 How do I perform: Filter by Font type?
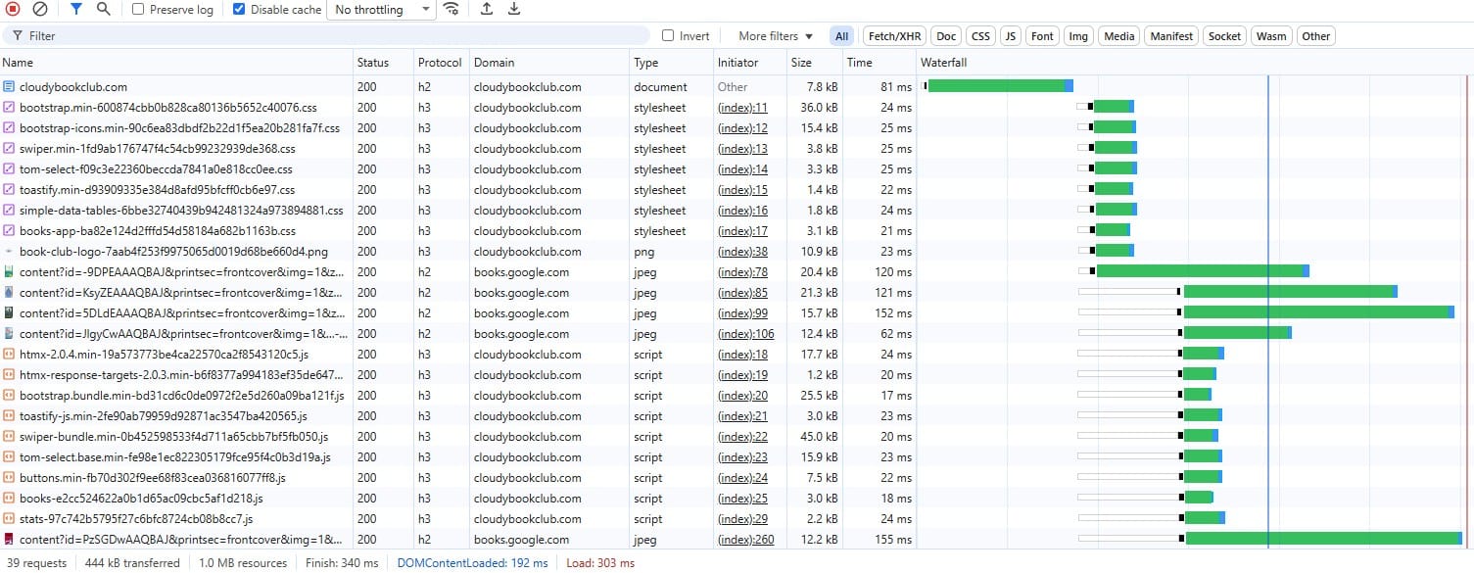pos(1043,36)
